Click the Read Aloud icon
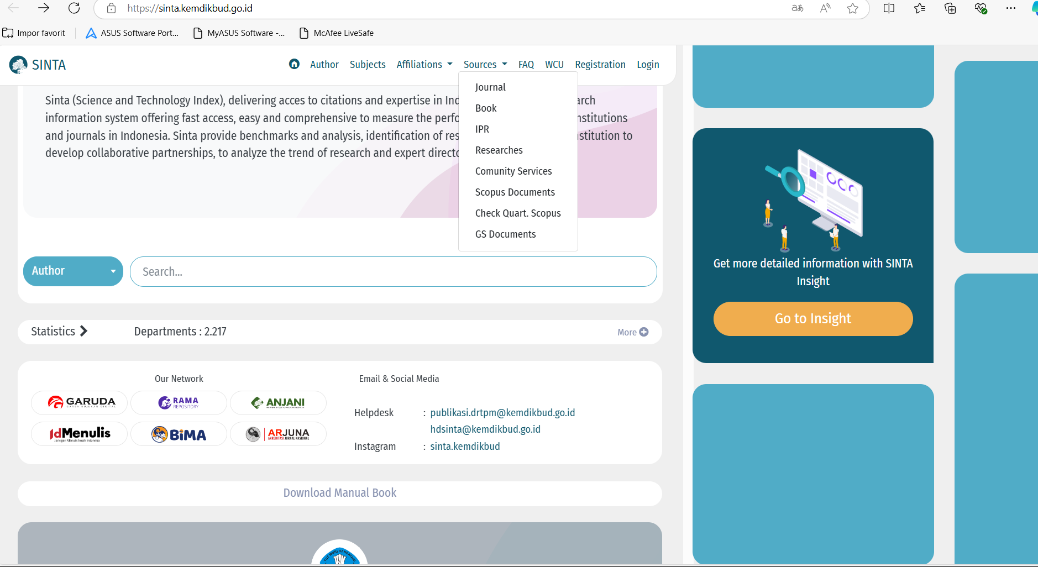The width and height of the screenshot is (1038, 567). tap(825, 8)
